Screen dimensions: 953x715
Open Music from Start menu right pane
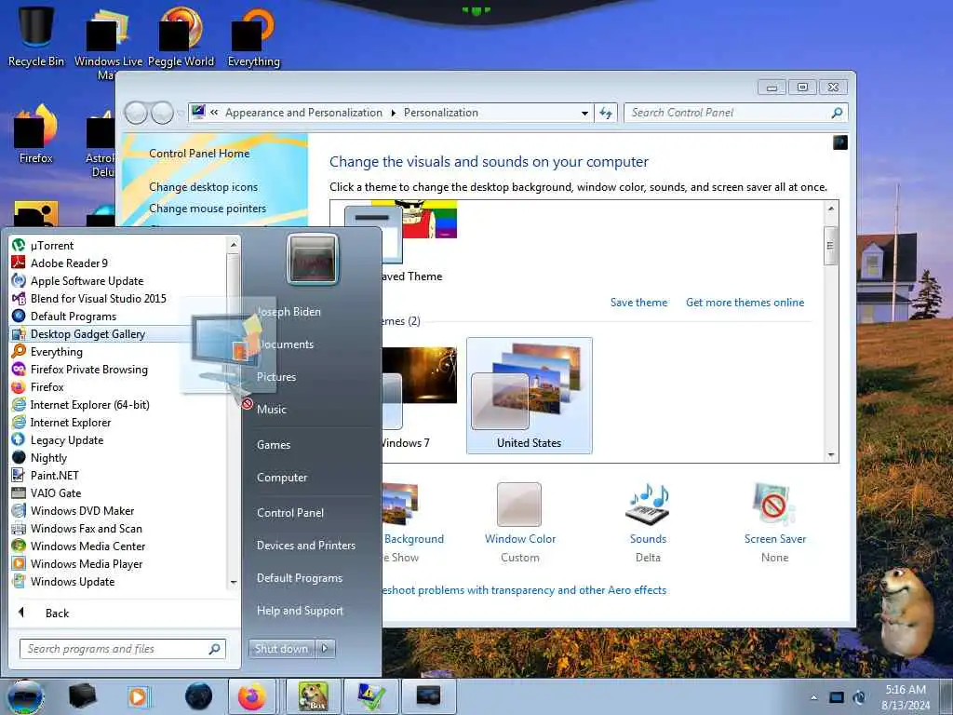pos(271,410)
